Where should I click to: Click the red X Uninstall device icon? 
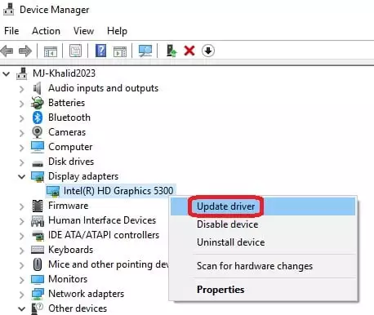tap(189, 51)
